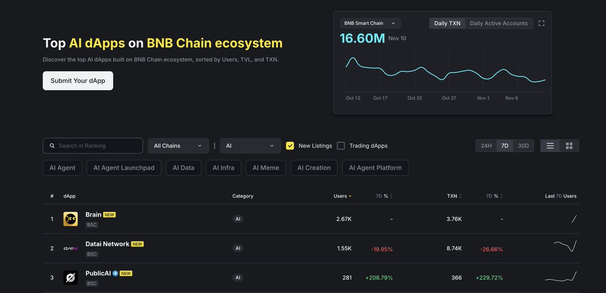Switch to grid view layout
The width and height of the screenshot is (606, 293).
click(569, 145)
